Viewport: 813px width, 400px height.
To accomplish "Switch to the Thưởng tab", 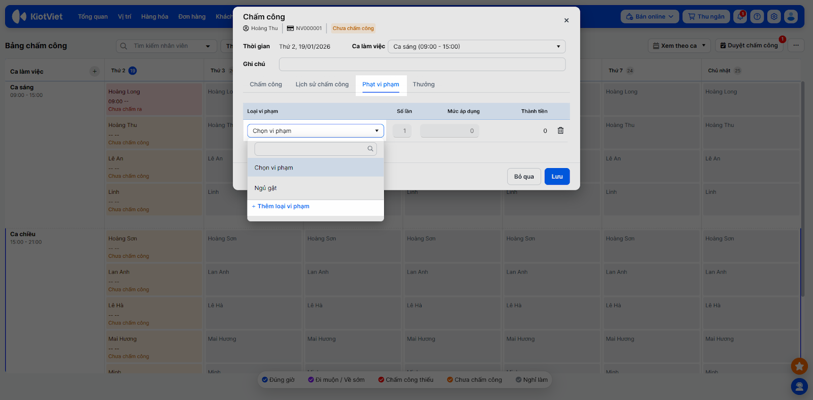I will pyautogui.click(x=423, y=84).
